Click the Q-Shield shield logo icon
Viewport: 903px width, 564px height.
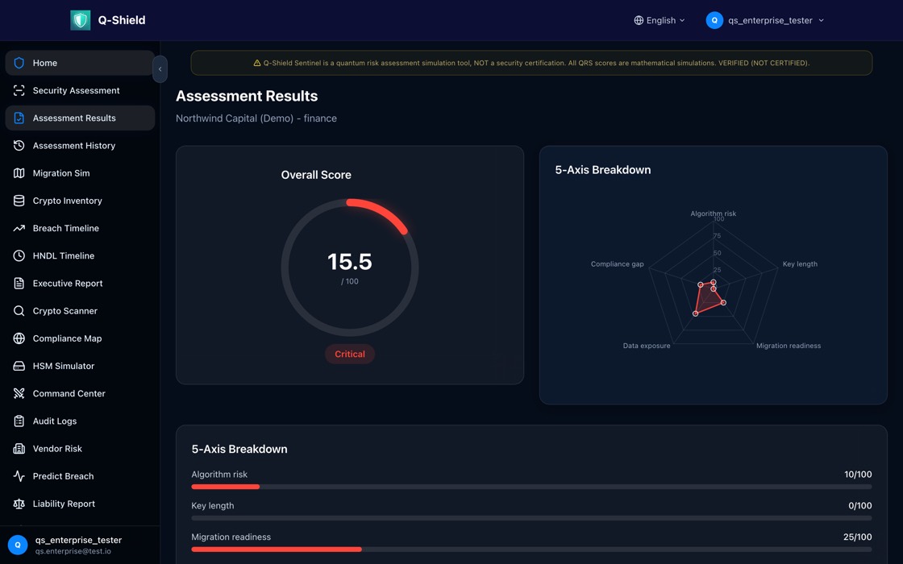[x=81, y=20]
